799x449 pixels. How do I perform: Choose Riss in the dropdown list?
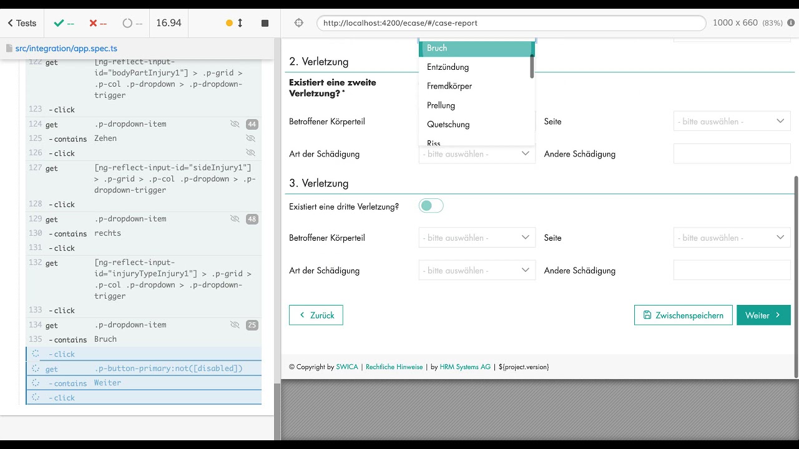(477, 141)
